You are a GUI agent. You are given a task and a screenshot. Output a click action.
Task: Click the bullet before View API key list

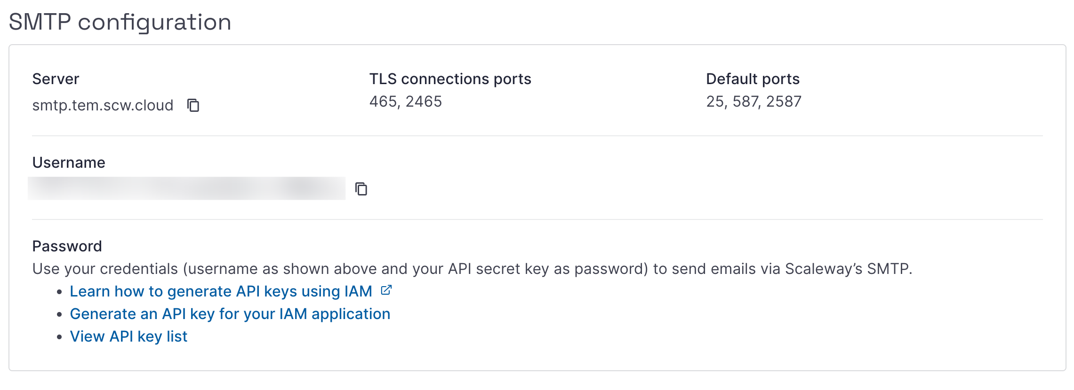(59, 337)
